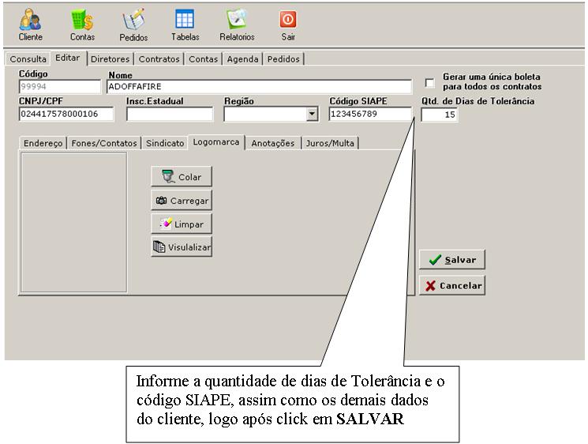Click Visualizar to preview the logo

182,247
